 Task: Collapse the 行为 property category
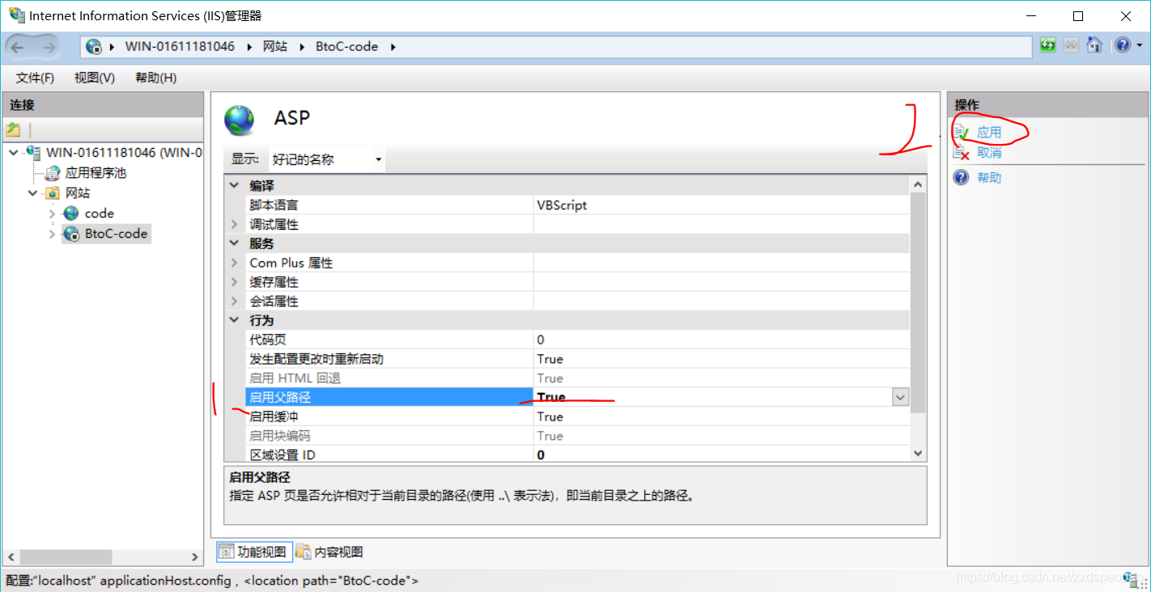(234, 321)
